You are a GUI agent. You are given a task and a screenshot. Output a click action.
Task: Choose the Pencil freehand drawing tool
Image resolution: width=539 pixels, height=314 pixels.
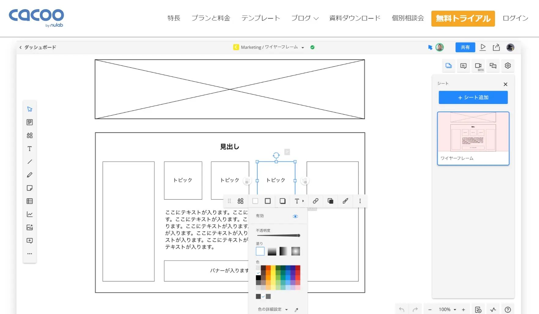pos(30,175)
